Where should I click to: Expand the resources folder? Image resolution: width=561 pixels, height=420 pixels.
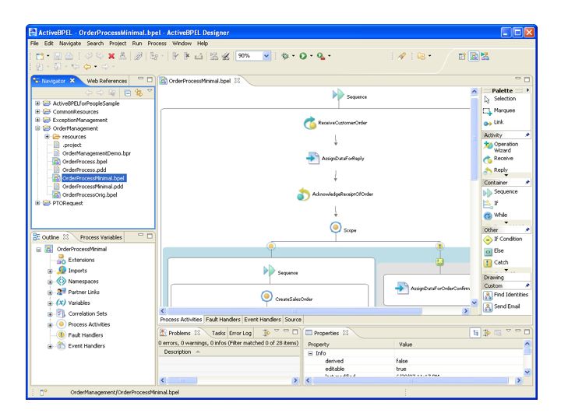pyautogui.click(x=47, y=136)
